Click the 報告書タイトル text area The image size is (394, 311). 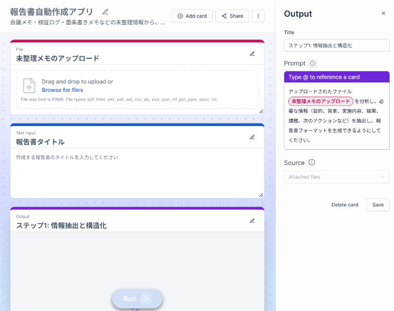[x=137, y=173]
